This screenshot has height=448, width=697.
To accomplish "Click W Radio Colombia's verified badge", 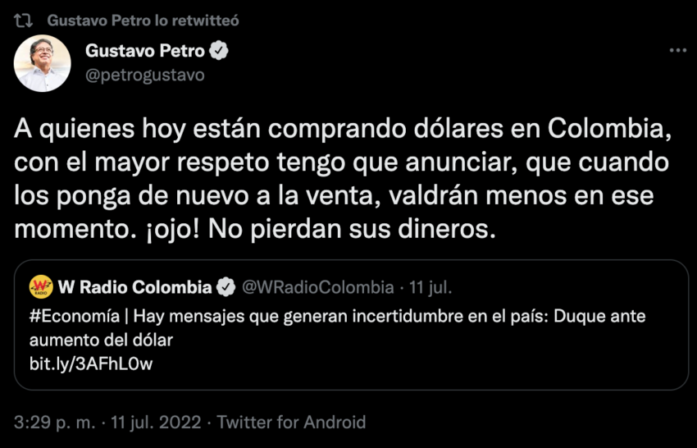I will [x=225, y=287].
